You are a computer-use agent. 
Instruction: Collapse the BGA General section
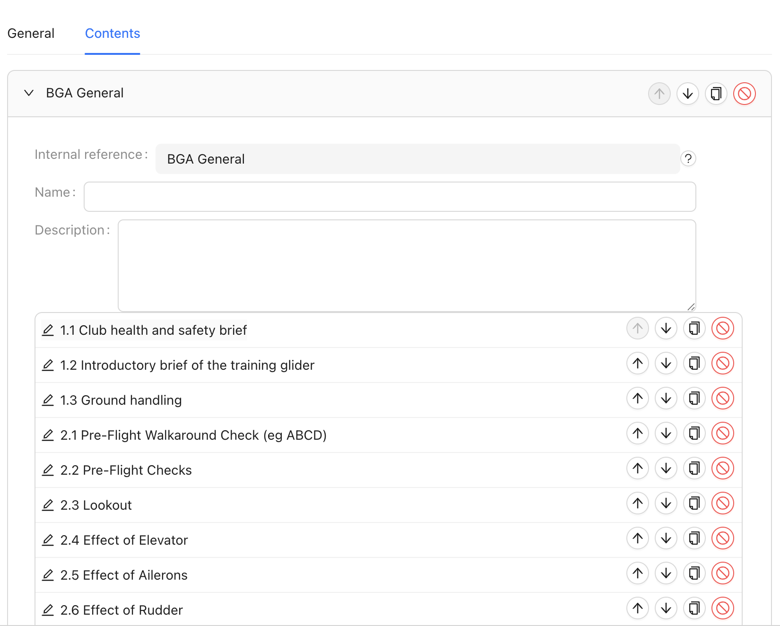(29, 93)
